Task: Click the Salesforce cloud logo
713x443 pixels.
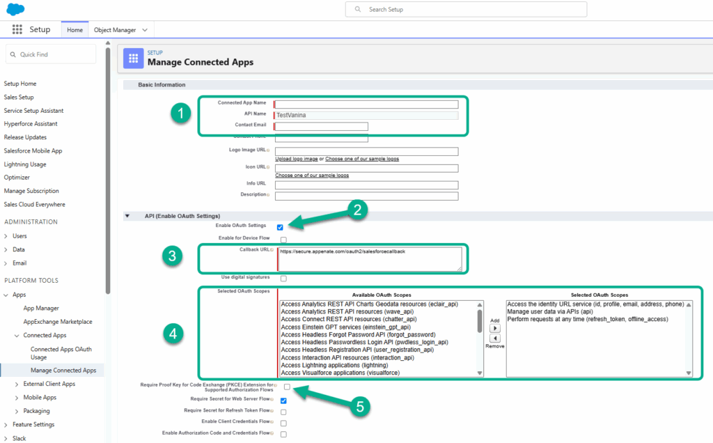Action: pyautogui.click(x=15, y=9)
